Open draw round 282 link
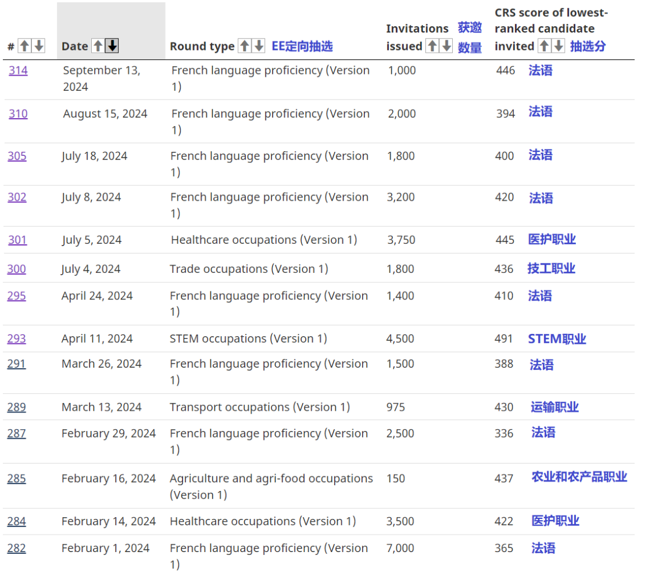Viewport: 648px width, 573px height. tap(16, 548)
